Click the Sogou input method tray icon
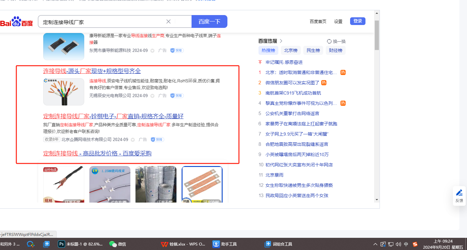The width and height of the screenshot is (467, 250). [x=415, y=244]
